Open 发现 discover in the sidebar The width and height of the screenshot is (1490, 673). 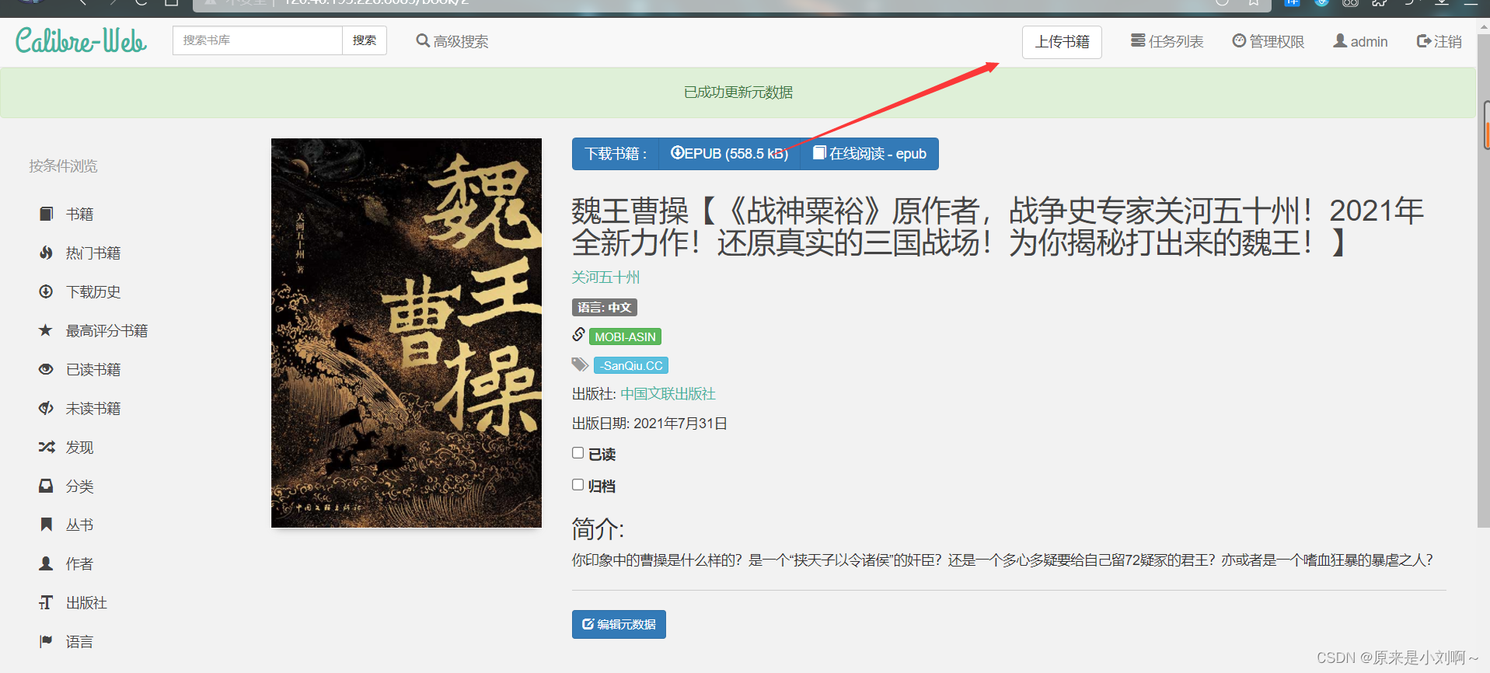pyautogui.click(x=79, y=447)
